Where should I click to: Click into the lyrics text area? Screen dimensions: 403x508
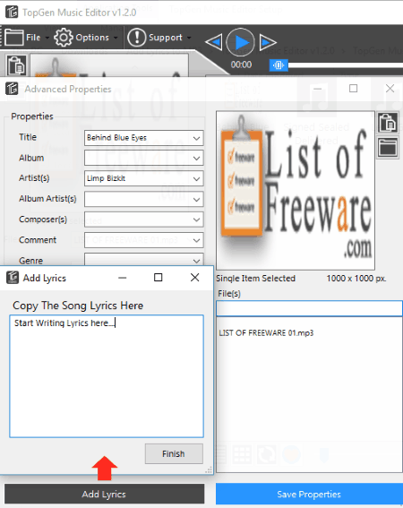click(107, 376)
